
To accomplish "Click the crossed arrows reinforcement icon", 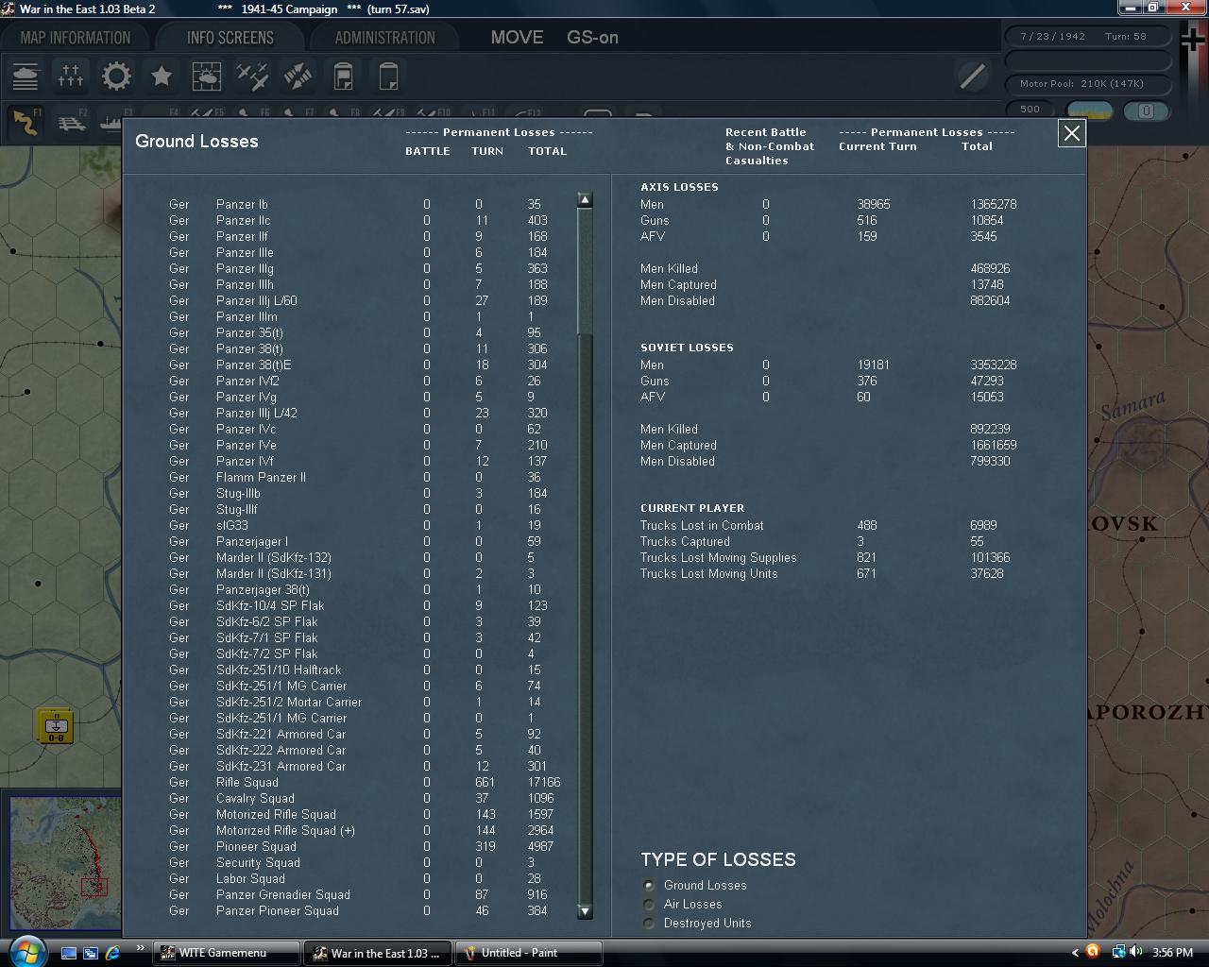I will [298, 76].
